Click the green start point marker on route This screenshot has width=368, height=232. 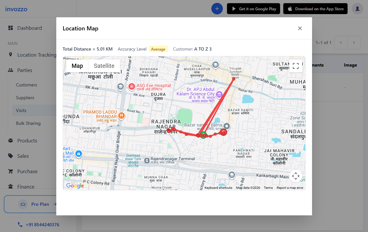click(203, 135)
